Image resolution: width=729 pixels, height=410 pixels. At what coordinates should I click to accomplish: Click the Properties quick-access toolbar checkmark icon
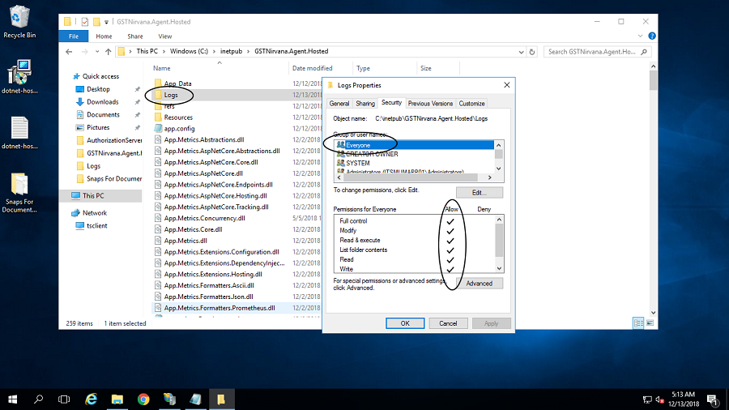[x=84, y=22]
